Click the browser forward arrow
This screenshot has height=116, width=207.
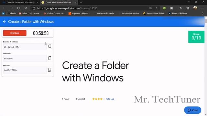tap(12, 8)
